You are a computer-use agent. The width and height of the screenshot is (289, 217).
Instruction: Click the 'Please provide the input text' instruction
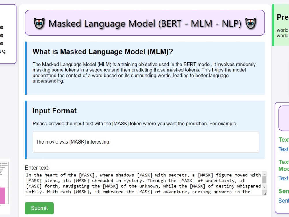click(x=135, y=124)
